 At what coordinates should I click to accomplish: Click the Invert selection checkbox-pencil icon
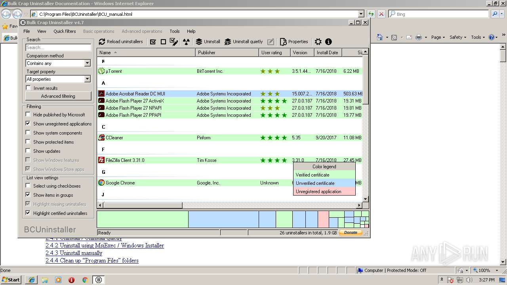[x=173, y=42]
